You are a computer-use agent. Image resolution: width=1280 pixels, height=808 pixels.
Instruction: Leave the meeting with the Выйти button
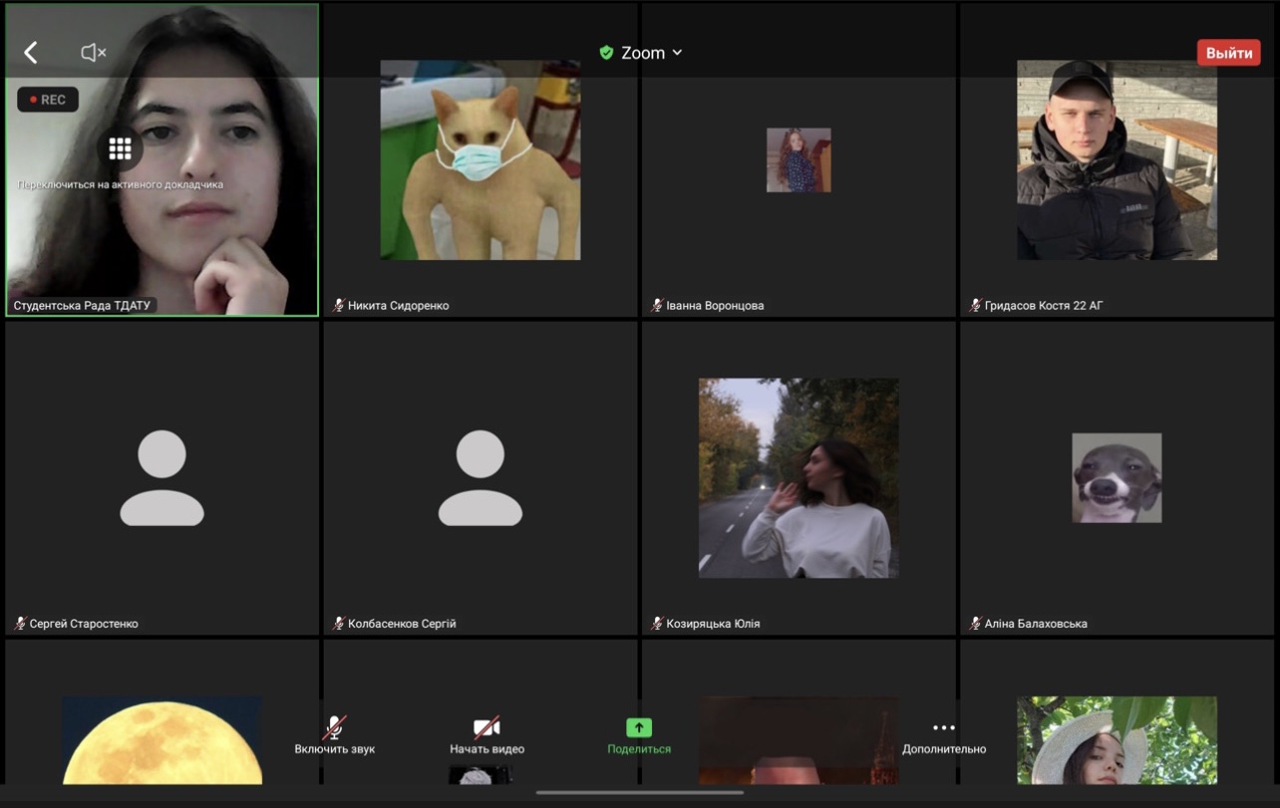[x=1228, y=53]
